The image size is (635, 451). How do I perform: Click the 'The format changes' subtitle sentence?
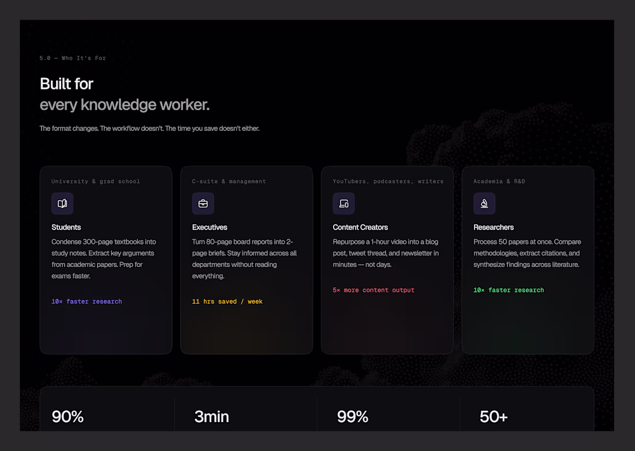(150, 129)
